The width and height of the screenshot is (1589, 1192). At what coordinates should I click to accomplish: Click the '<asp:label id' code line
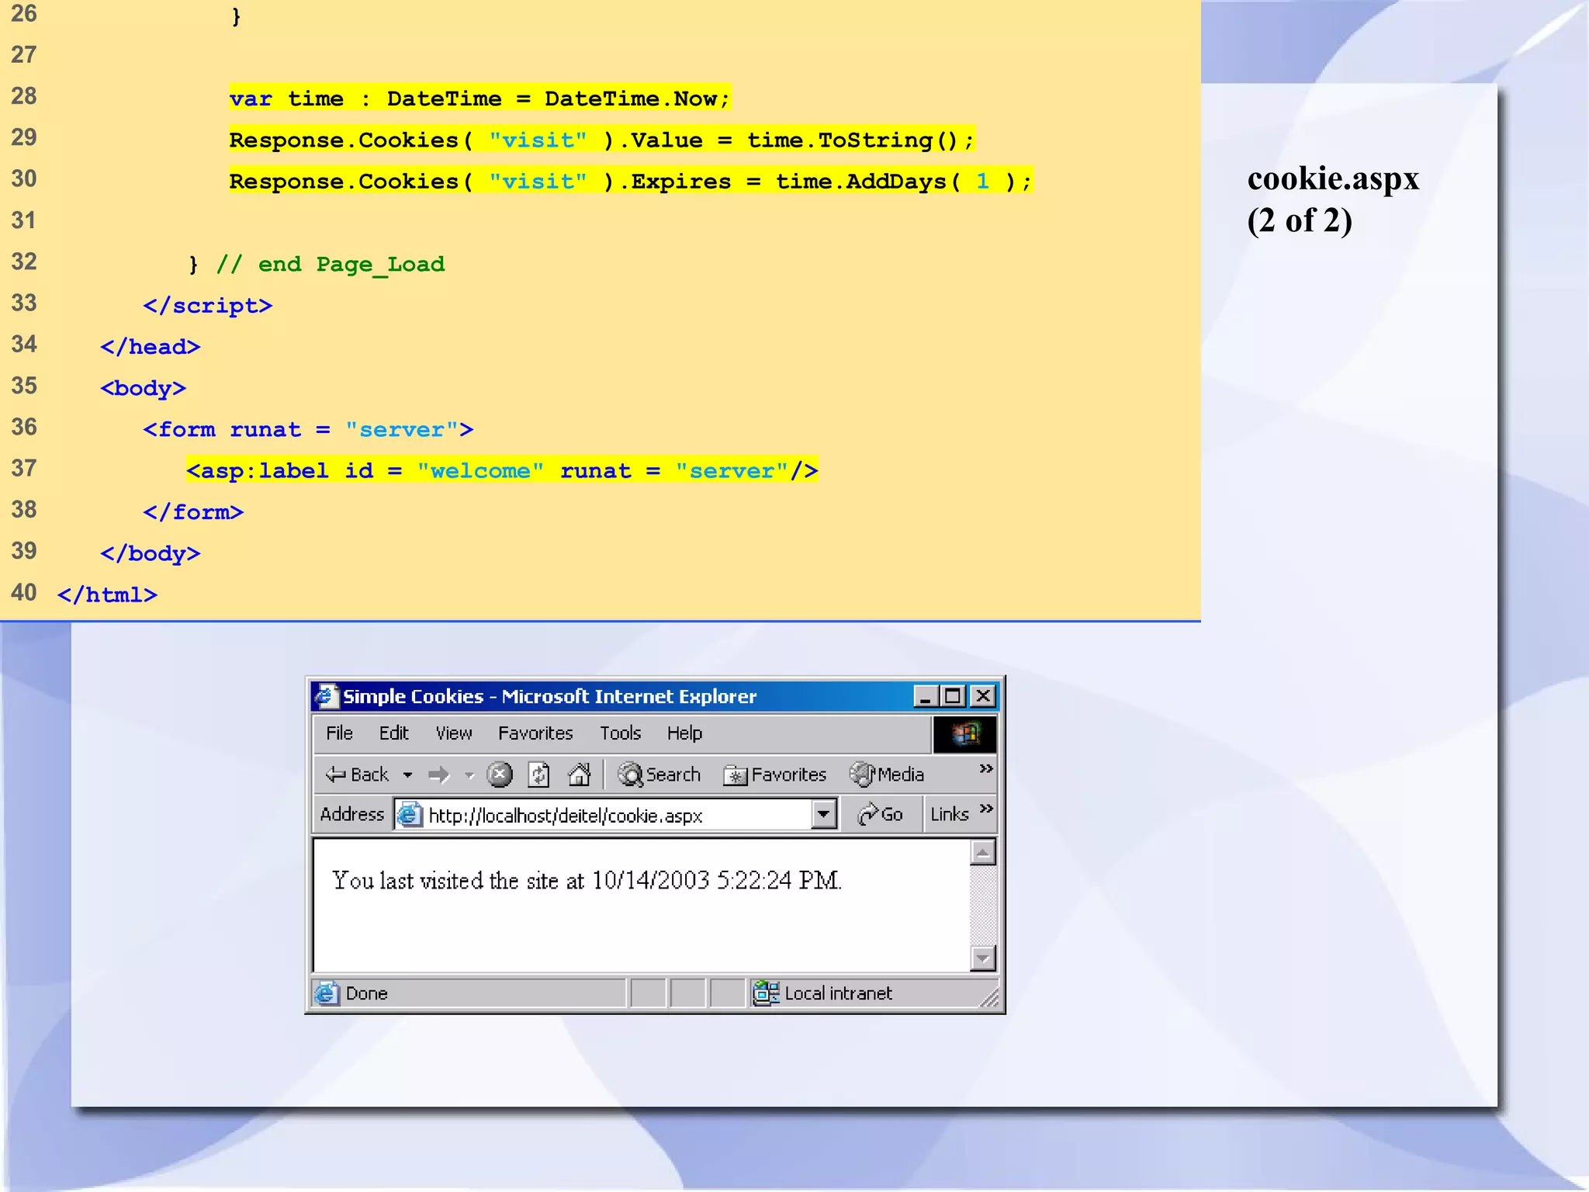(502, 470)
